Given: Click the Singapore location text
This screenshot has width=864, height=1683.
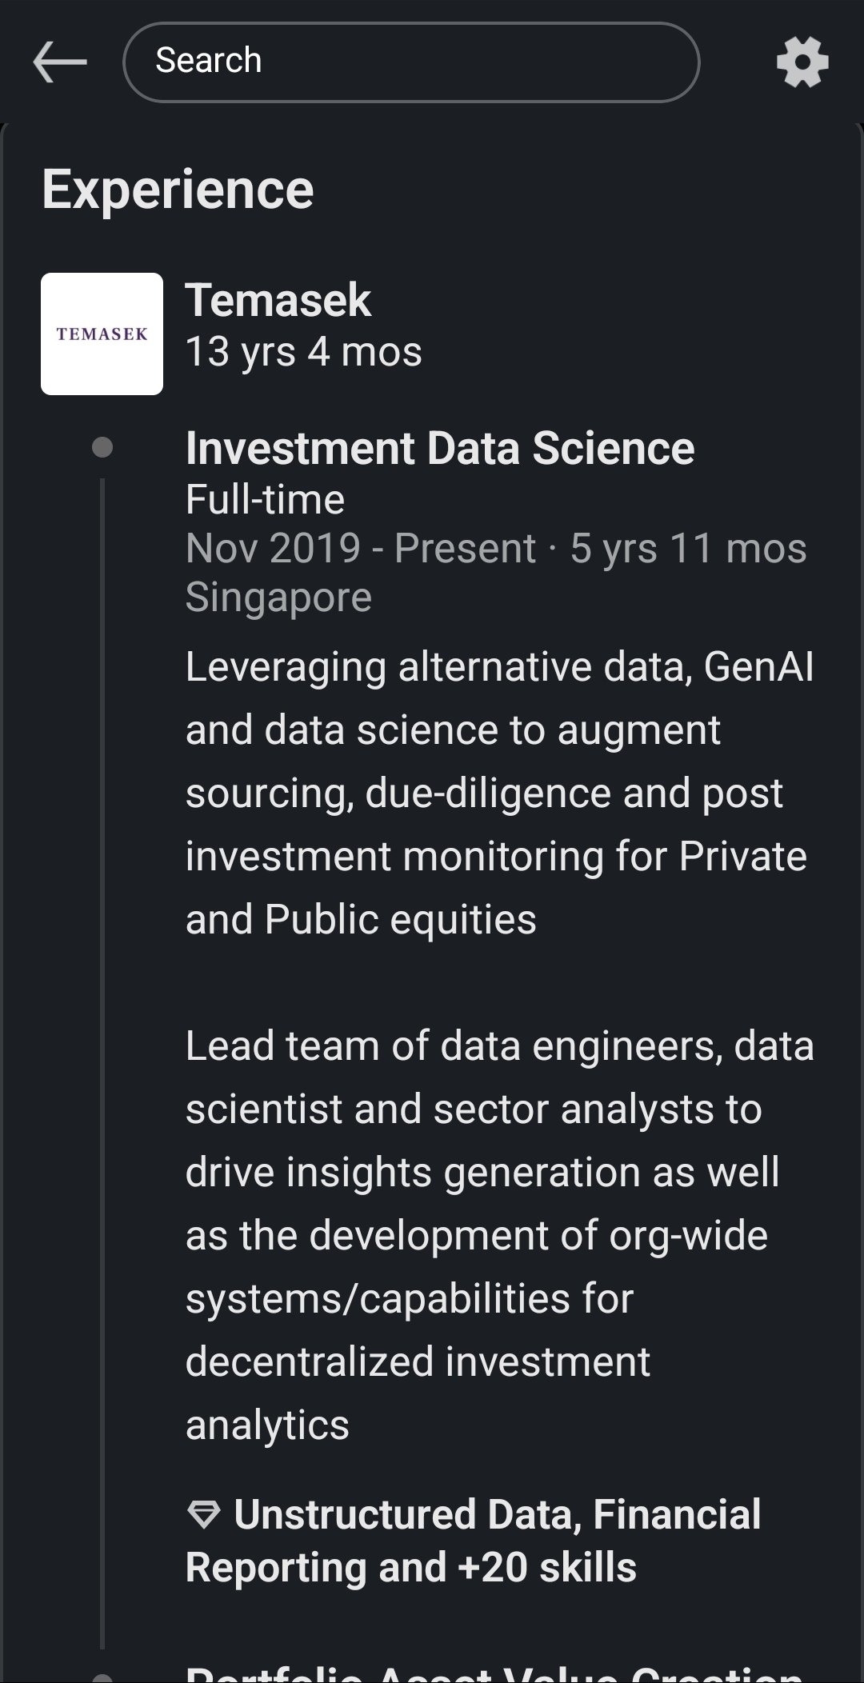Looking at the screenshot, I should tap(278, 597).
